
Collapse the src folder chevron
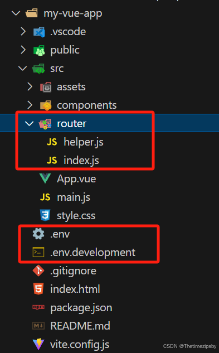point(22,68)
